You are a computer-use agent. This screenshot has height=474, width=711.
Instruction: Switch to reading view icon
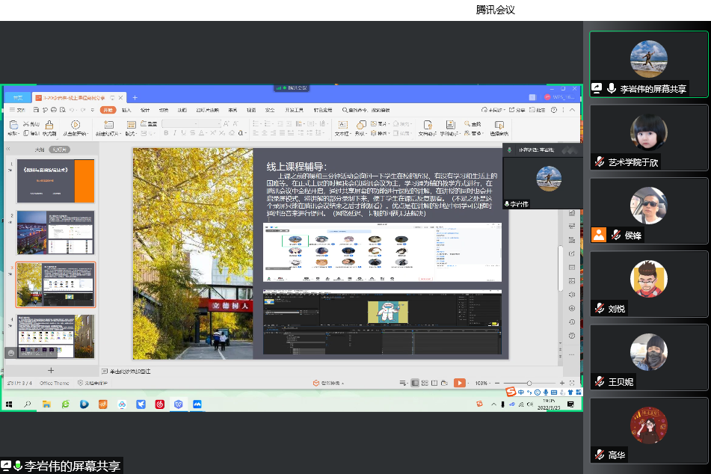[x=434, y=383]
